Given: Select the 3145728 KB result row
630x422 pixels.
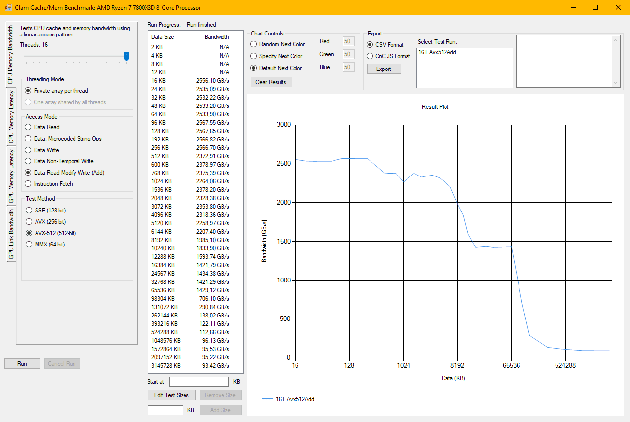Looking at the screenshot, I should pos(190,365).
